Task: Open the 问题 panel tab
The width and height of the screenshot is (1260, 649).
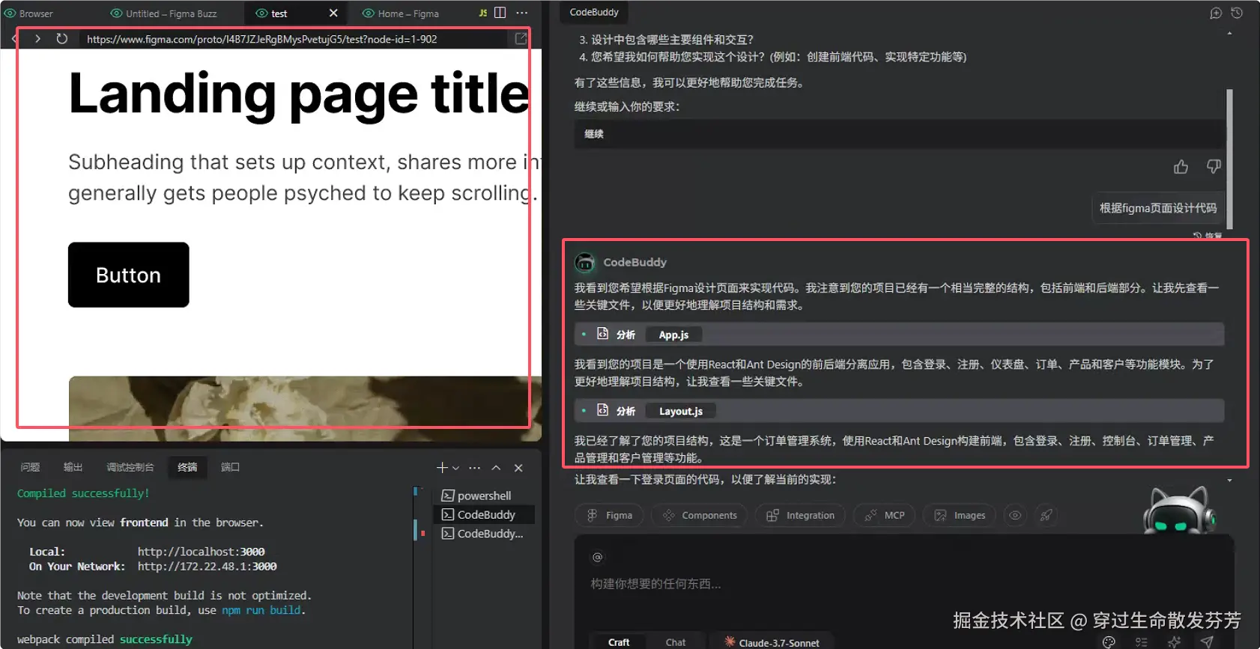Action: 30,467
